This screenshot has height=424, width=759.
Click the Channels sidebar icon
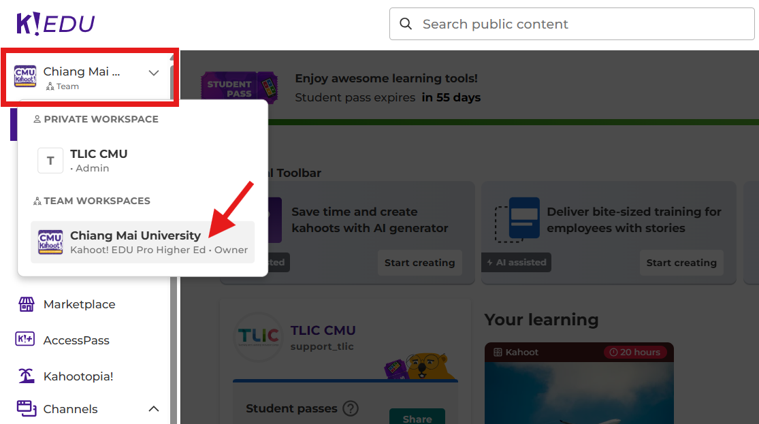[x=26, y=408]
